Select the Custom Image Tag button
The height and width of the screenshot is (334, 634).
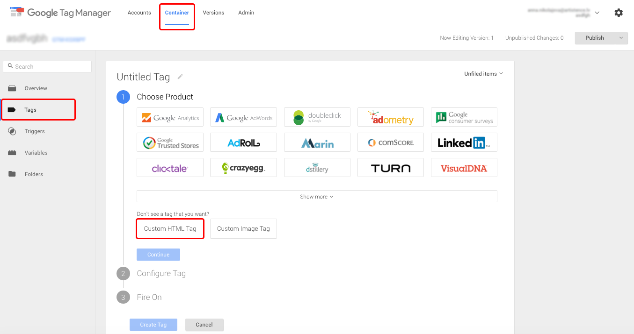[243, 229]
